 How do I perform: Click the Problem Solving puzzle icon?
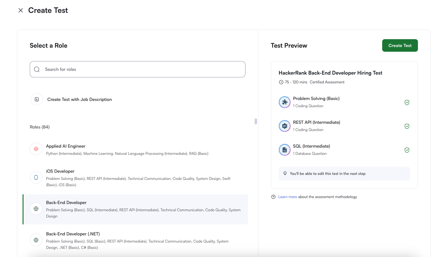(284, 102)
